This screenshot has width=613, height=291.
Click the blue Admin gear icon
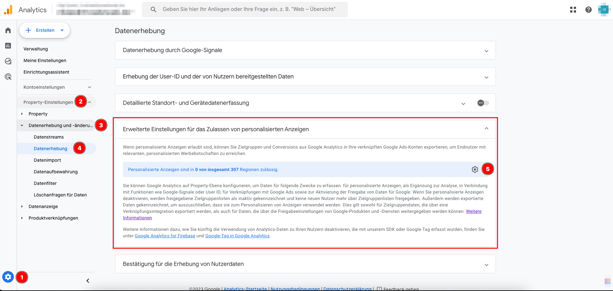click(8, 277)
